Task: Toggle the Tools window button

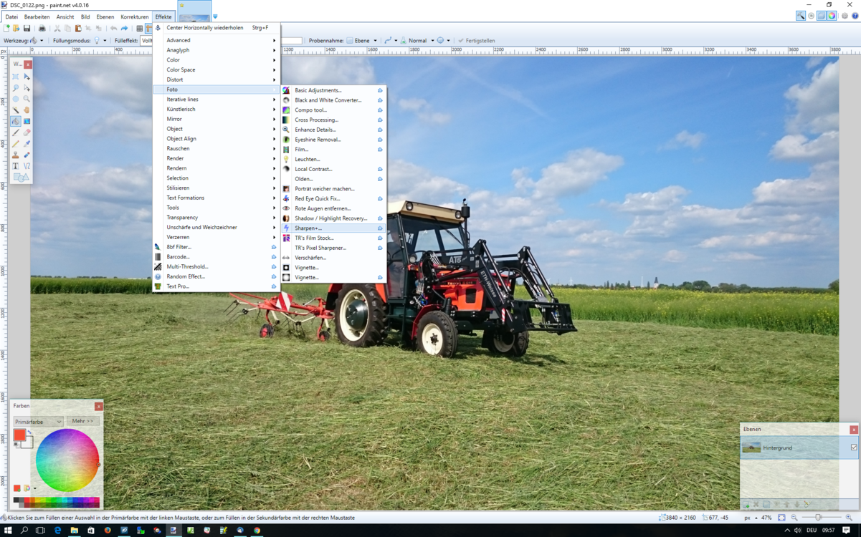Action: coord(800,16)
